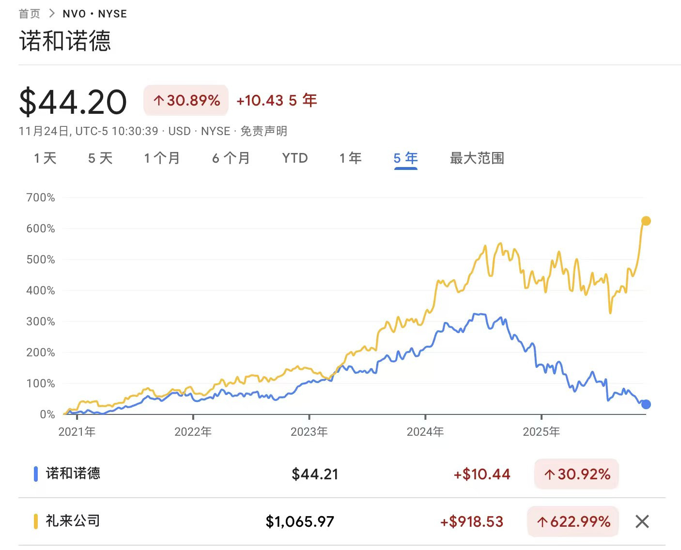Click the NVO · NYSE breadcrumb

coord(95,13)
